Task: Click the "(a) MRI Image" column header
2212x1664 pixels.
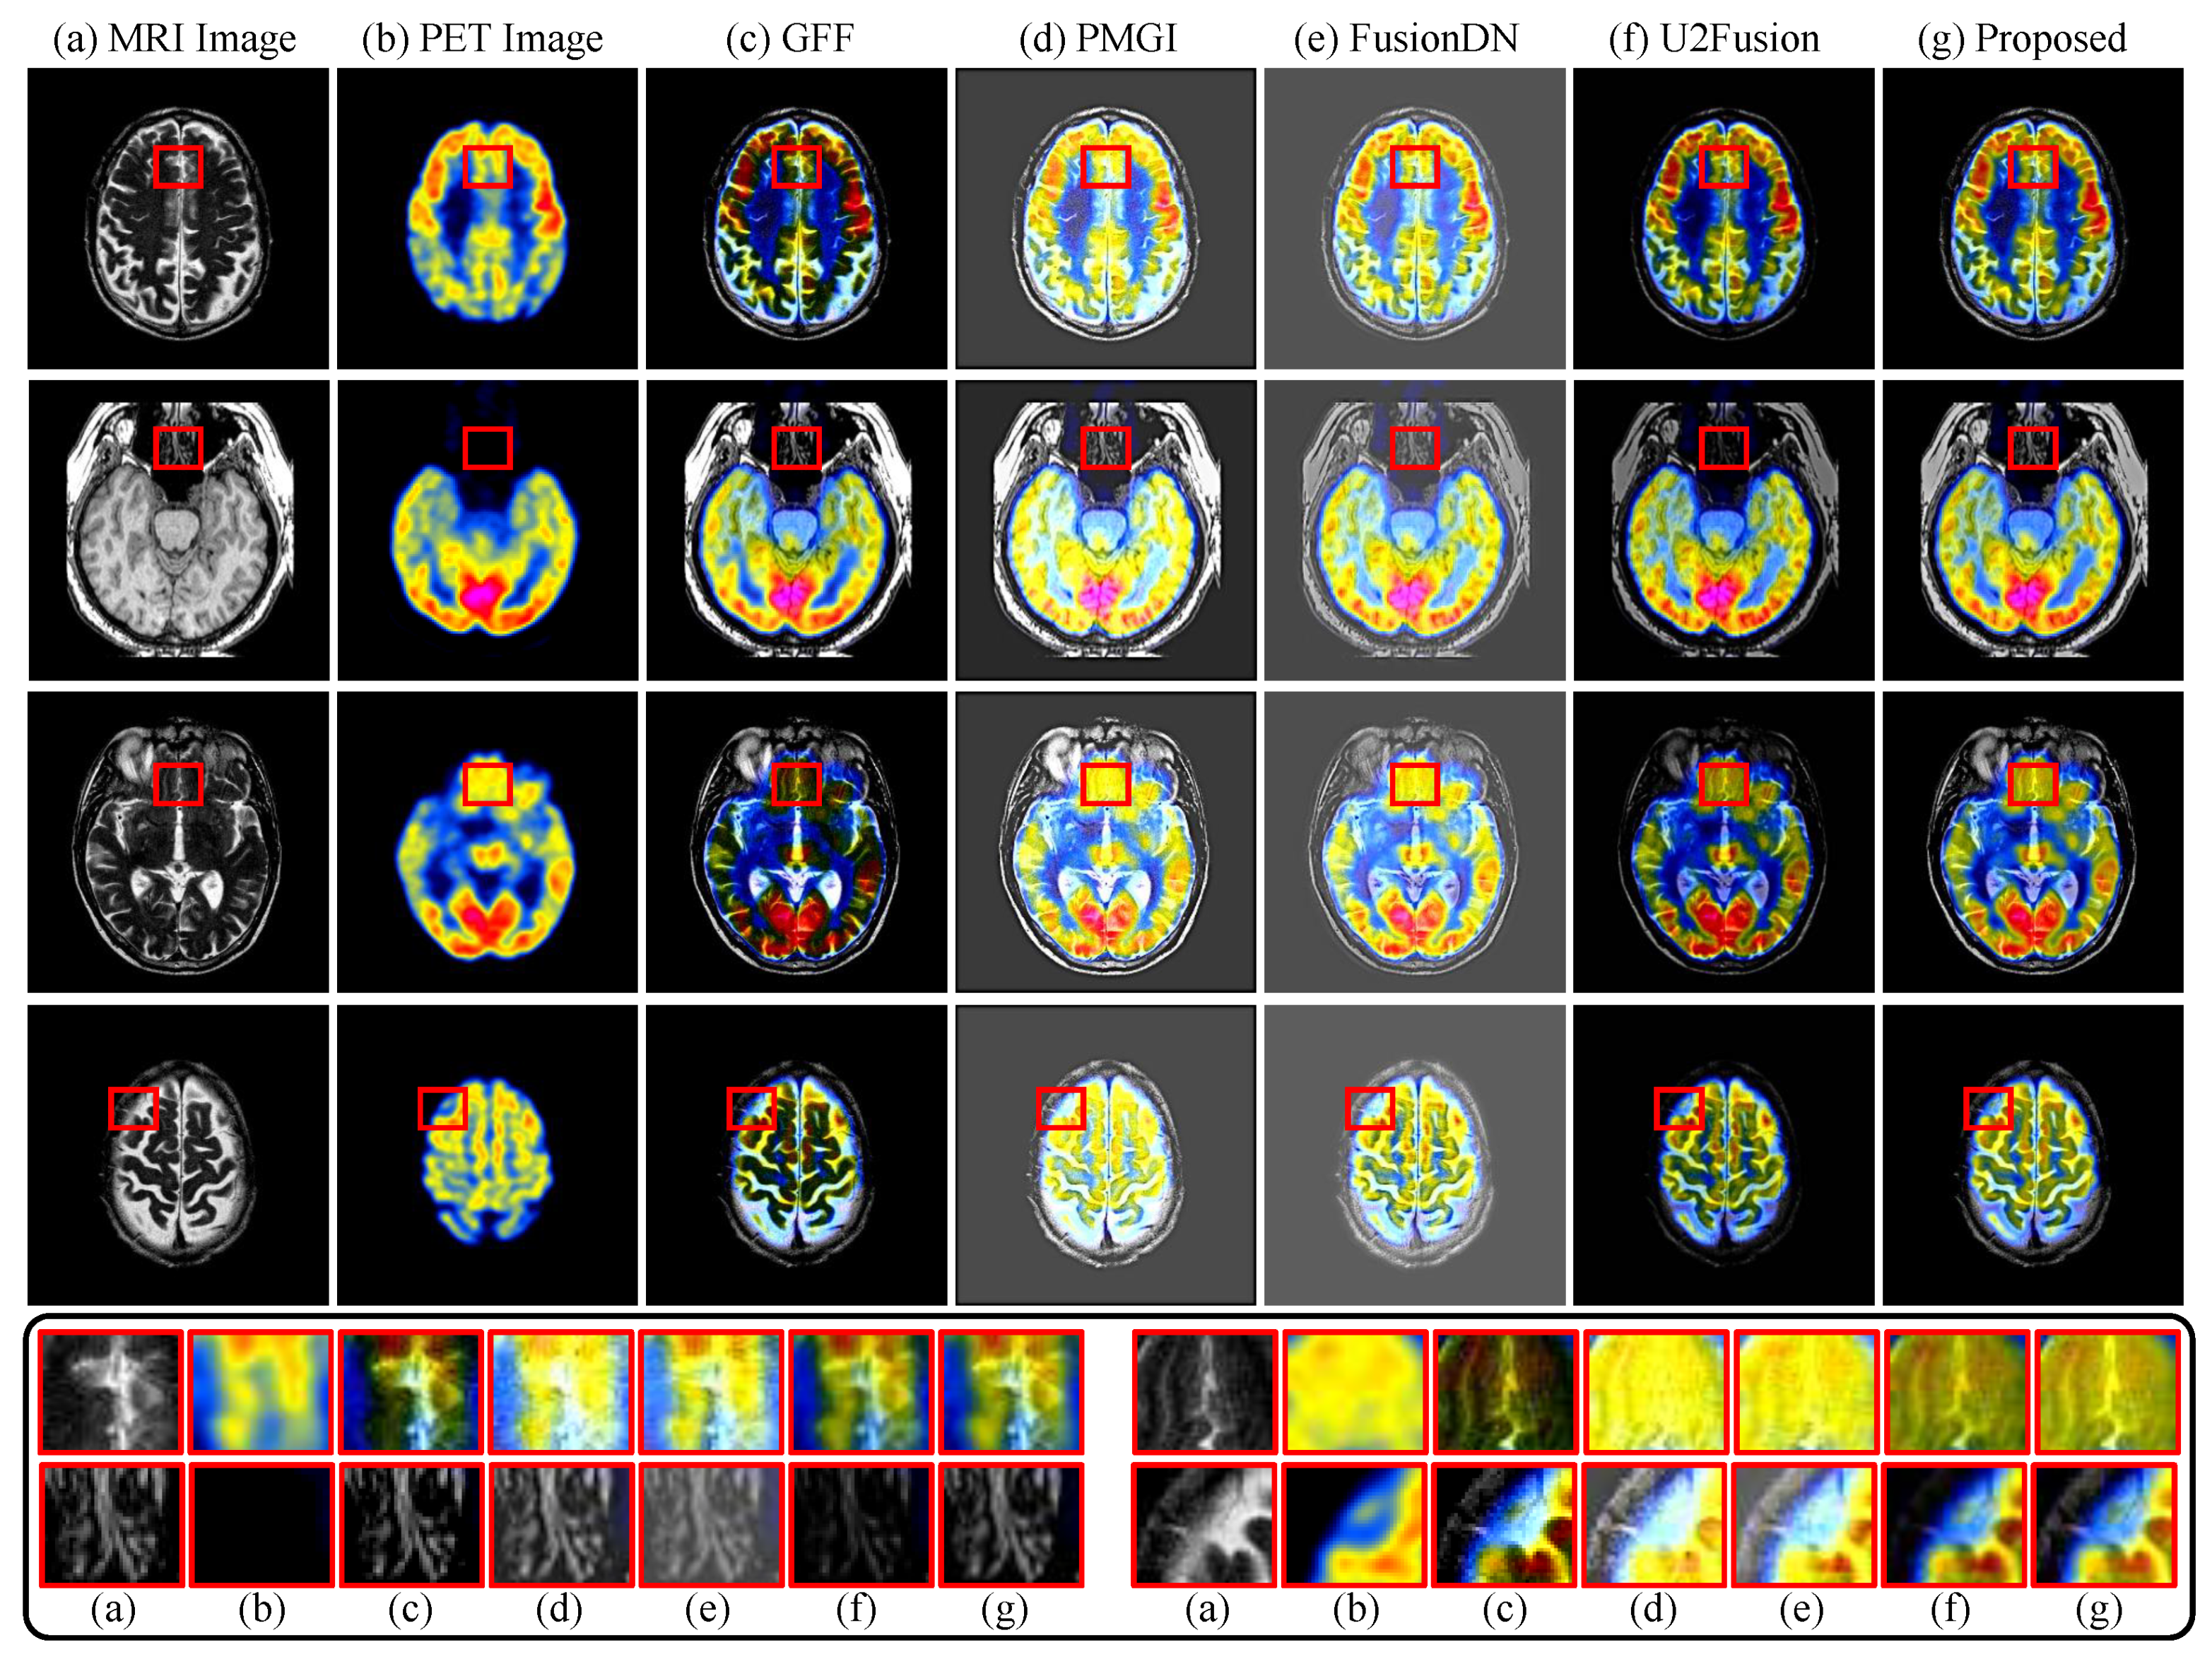Action: [x=175, y=38]
